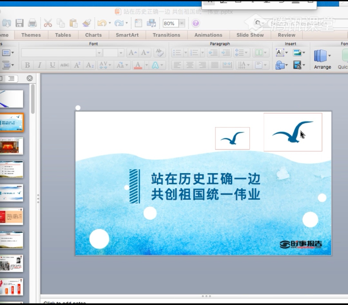The width and height of the screenshot is (348, 305).
Task: Click the Format Painter brush icon
Action: coord(86,23)
